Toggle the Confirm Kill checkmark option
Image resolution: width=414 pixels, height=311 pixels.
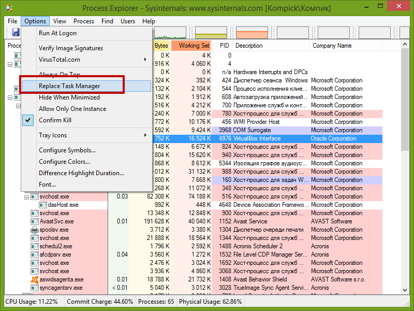click(x=86, y=120)
